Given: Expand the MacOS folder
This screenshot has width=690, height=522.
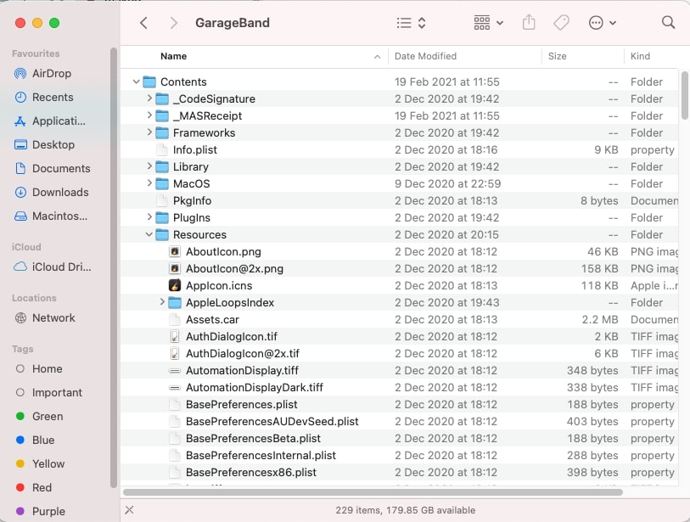Looking at the screenshot, I should click(149, 183).
